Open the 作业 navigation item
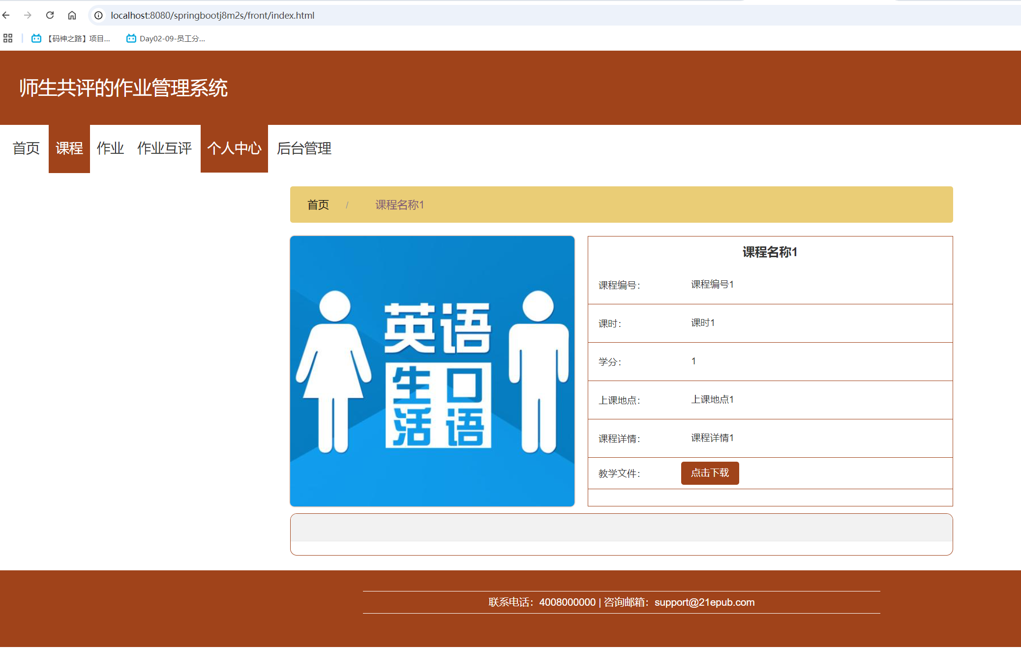 click(110, 148)
